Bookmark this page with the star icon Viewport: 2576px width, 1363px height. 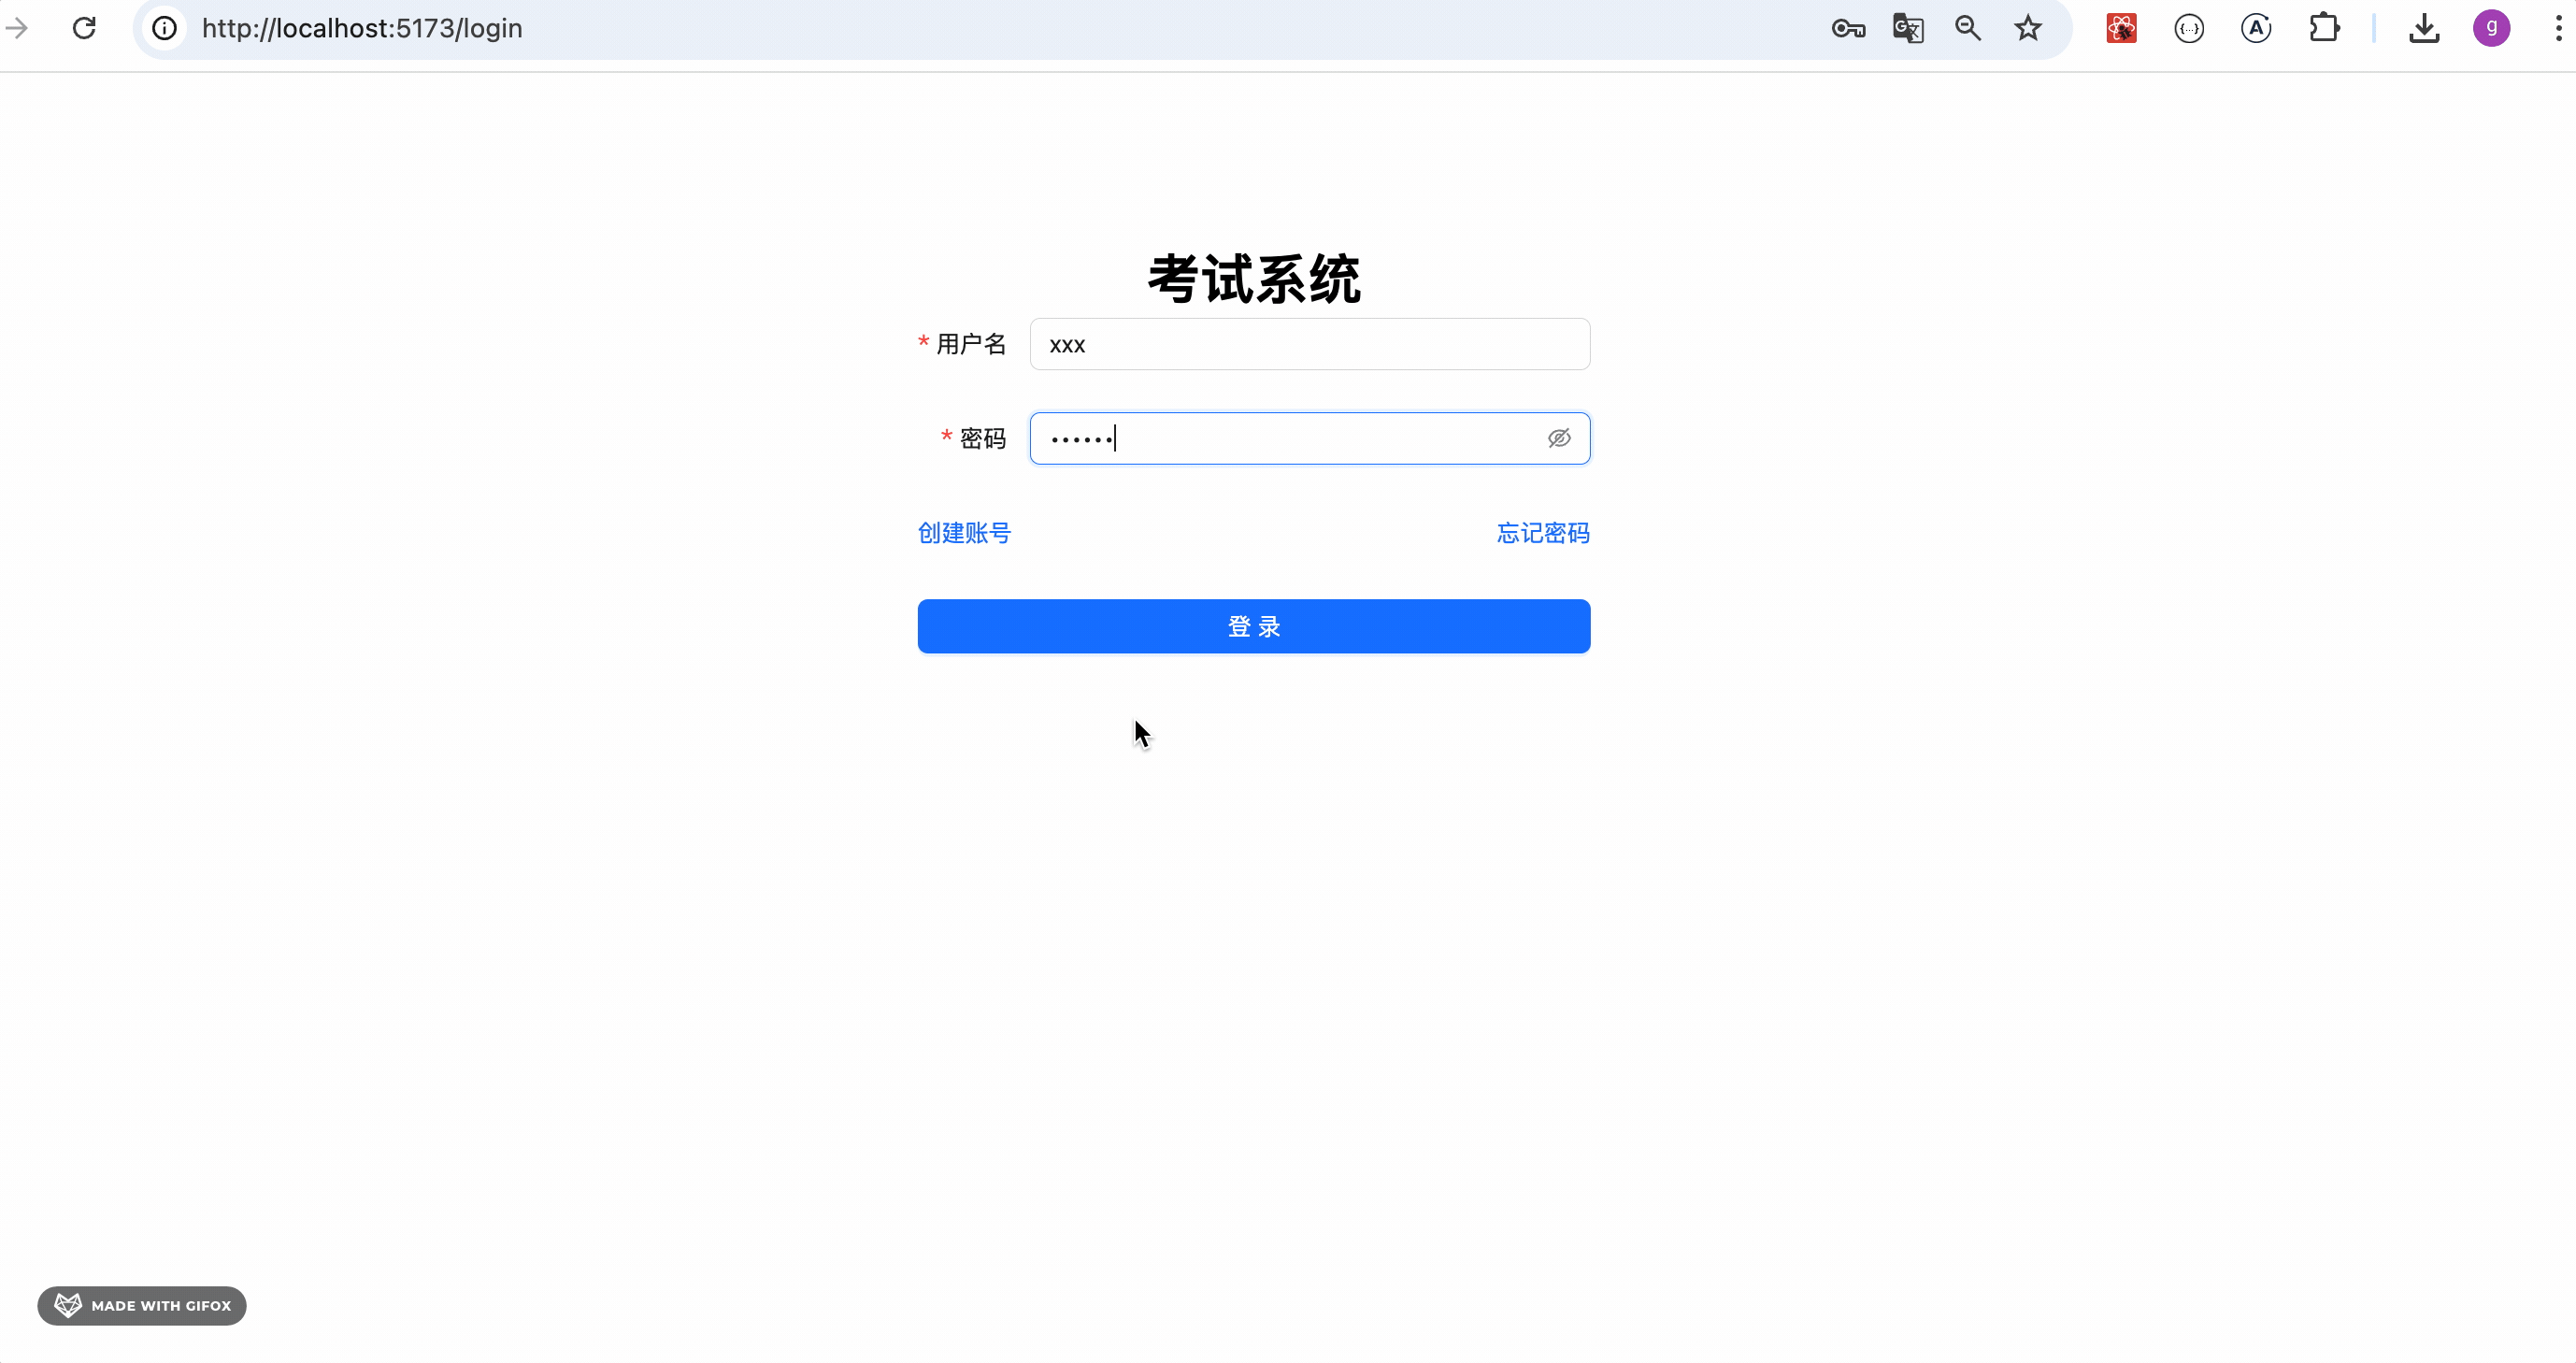[x=2027, y=28]
